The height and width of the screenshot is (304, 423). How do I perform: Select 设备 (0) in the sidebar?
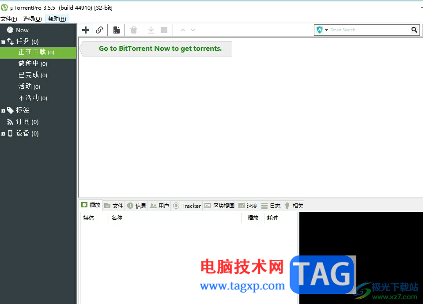pos(27,133)
